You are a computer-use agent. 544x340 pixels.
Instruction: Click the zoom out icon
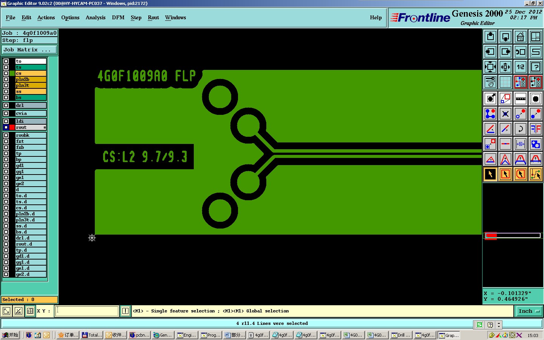click(505, 67)
